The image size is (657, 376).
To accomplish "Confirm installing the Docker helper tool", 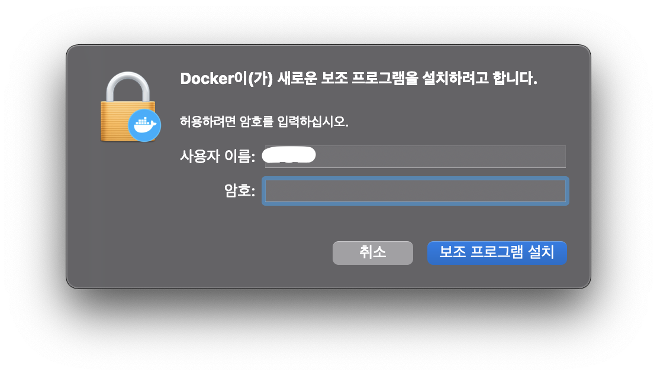I will [x=497, y=252].
